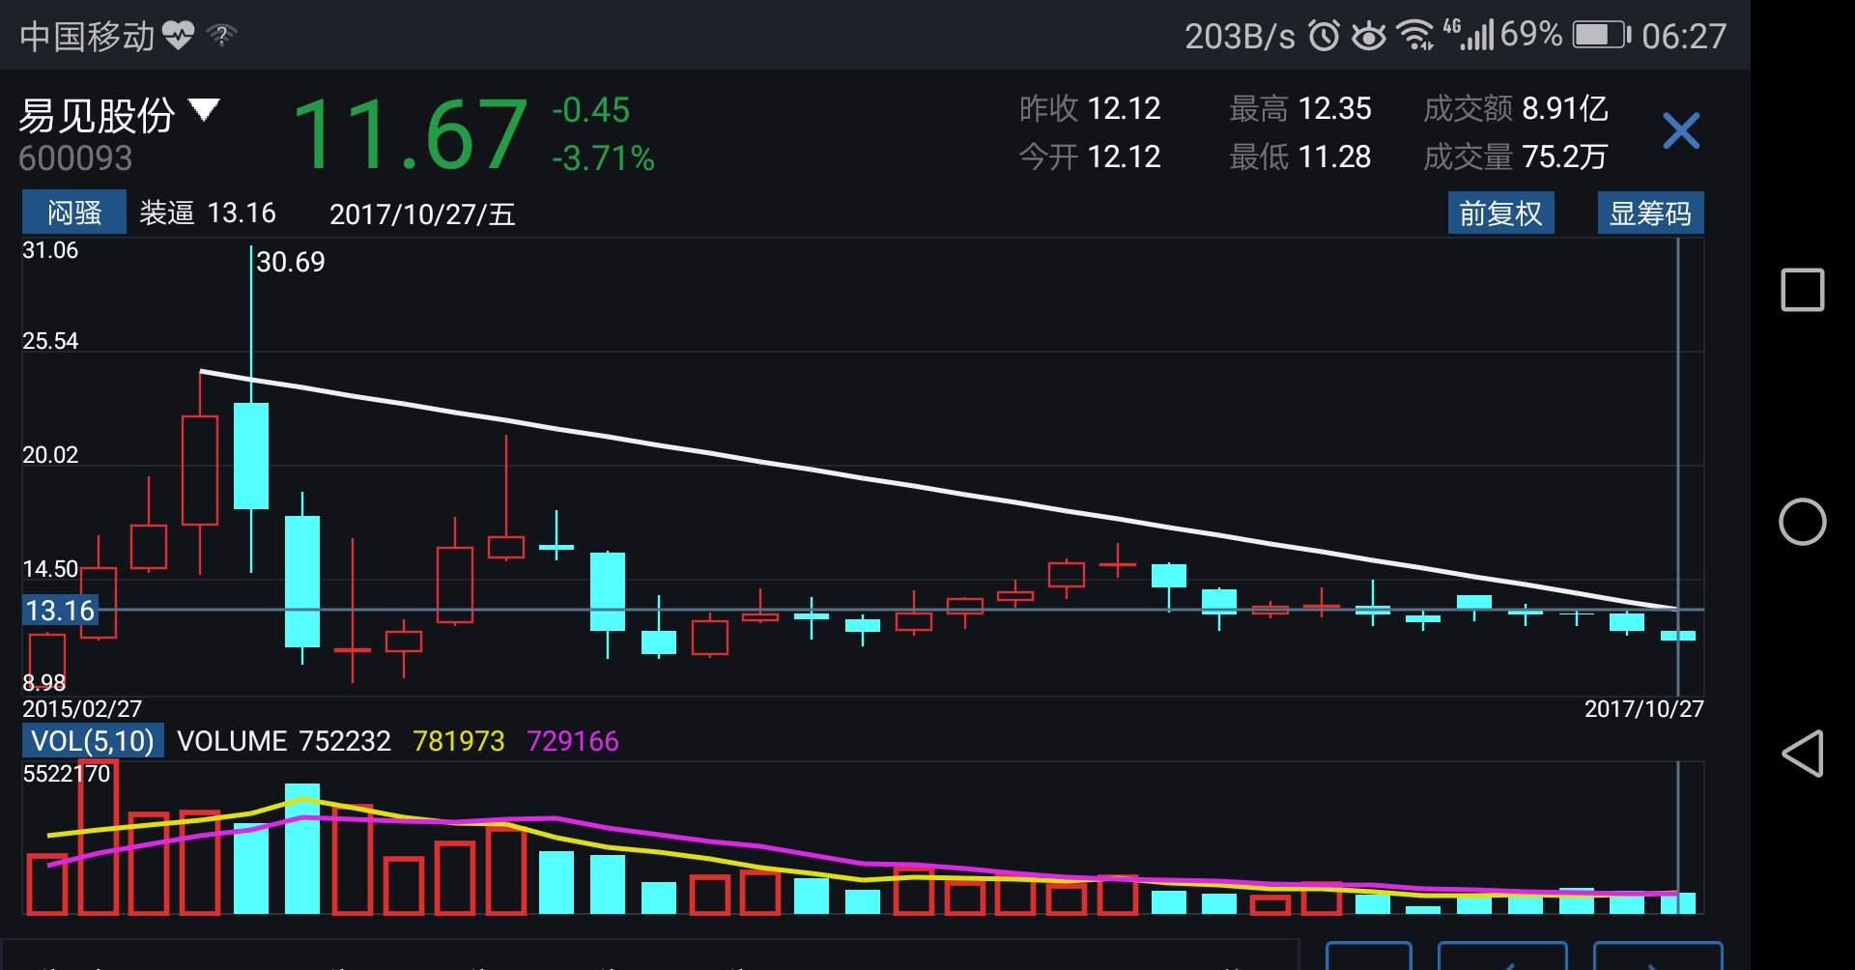
Task: Toggle 显筹码 chip distribution display
Action: click(1650, 213)
